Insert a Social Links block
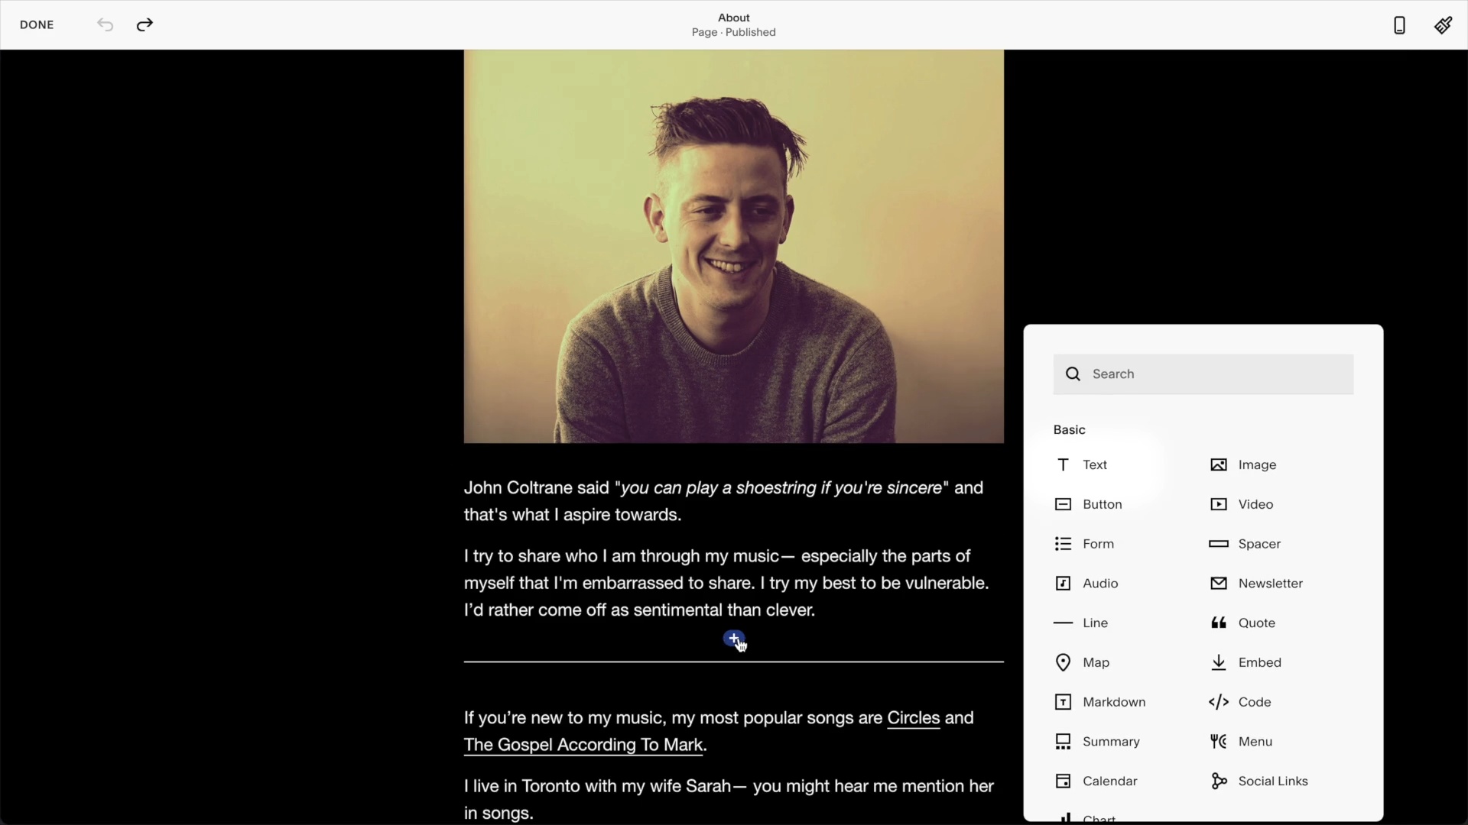 (x=1274, y=781)
